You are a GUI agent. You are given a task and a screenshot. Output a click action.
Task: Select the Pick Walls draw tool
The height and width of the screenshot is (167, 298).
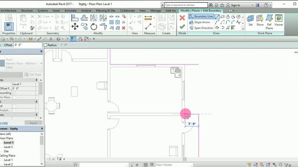pos(233,28)
